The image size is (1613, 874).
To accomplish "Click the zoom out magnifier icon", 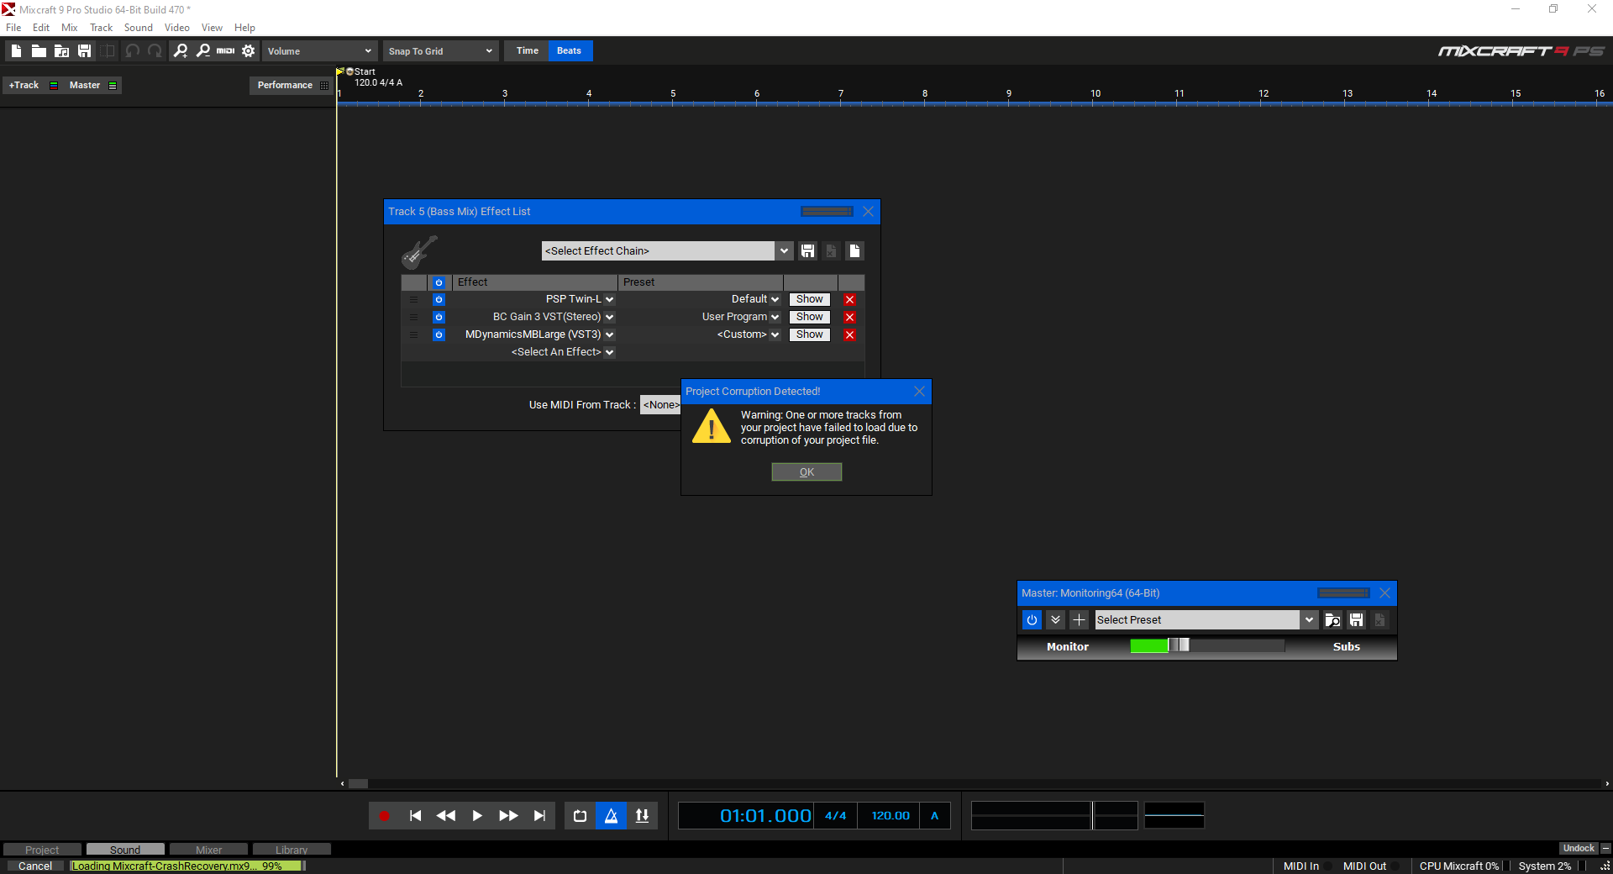I will coord(202,51).
